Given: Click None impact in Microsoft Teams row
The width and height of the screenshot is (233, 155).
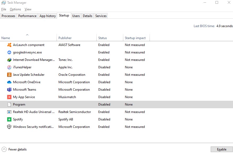Looking at the screenshot, I should click(129, 90).
